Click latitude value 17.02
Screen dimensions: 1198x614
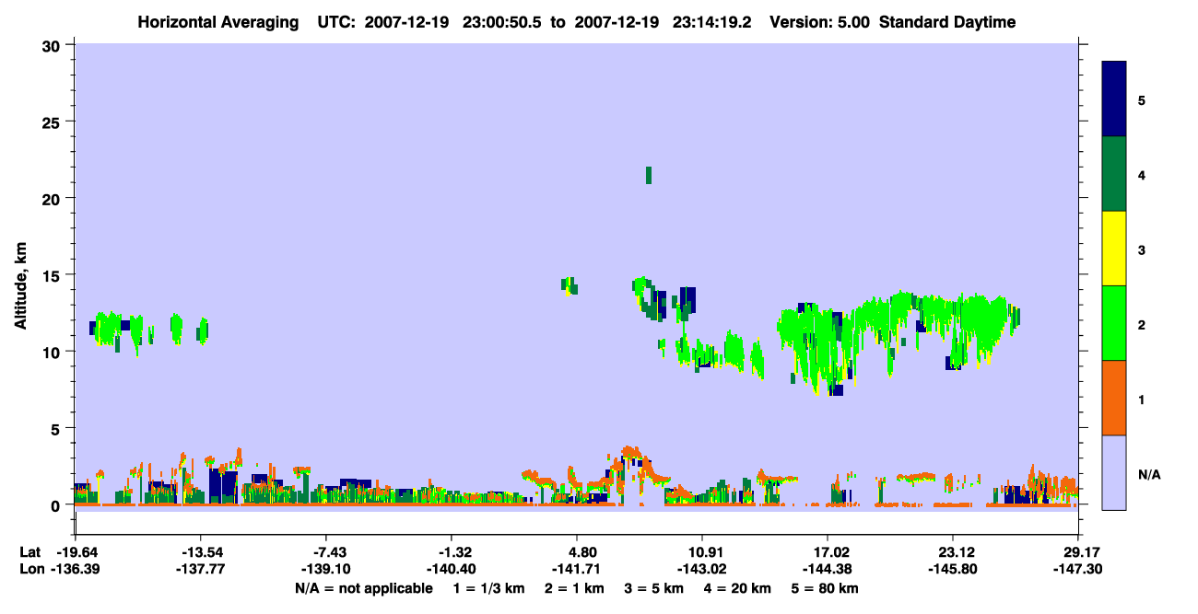click(828, 552)
